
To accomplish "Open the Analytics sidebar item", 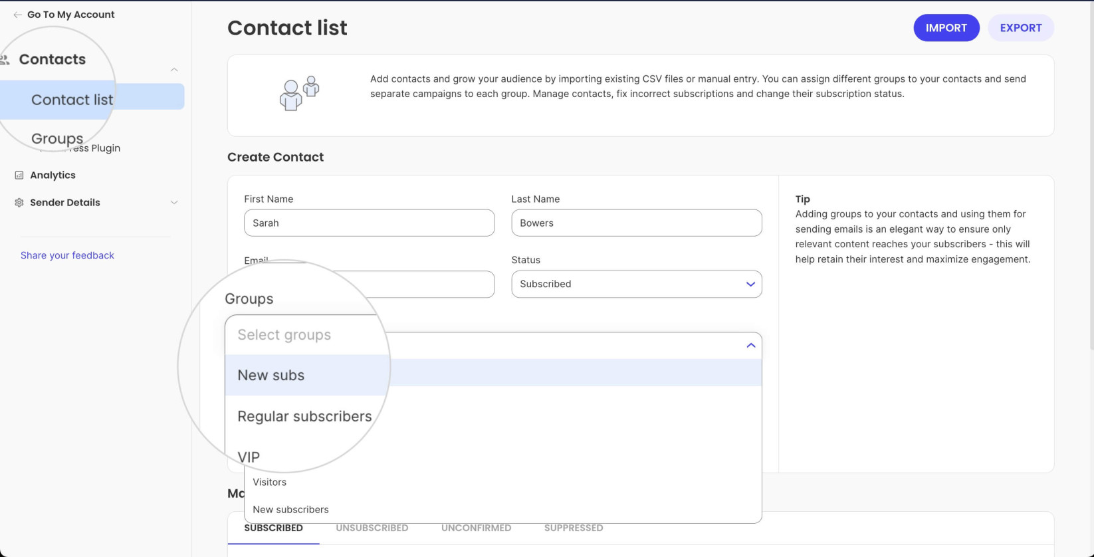I will click(53, 175).
